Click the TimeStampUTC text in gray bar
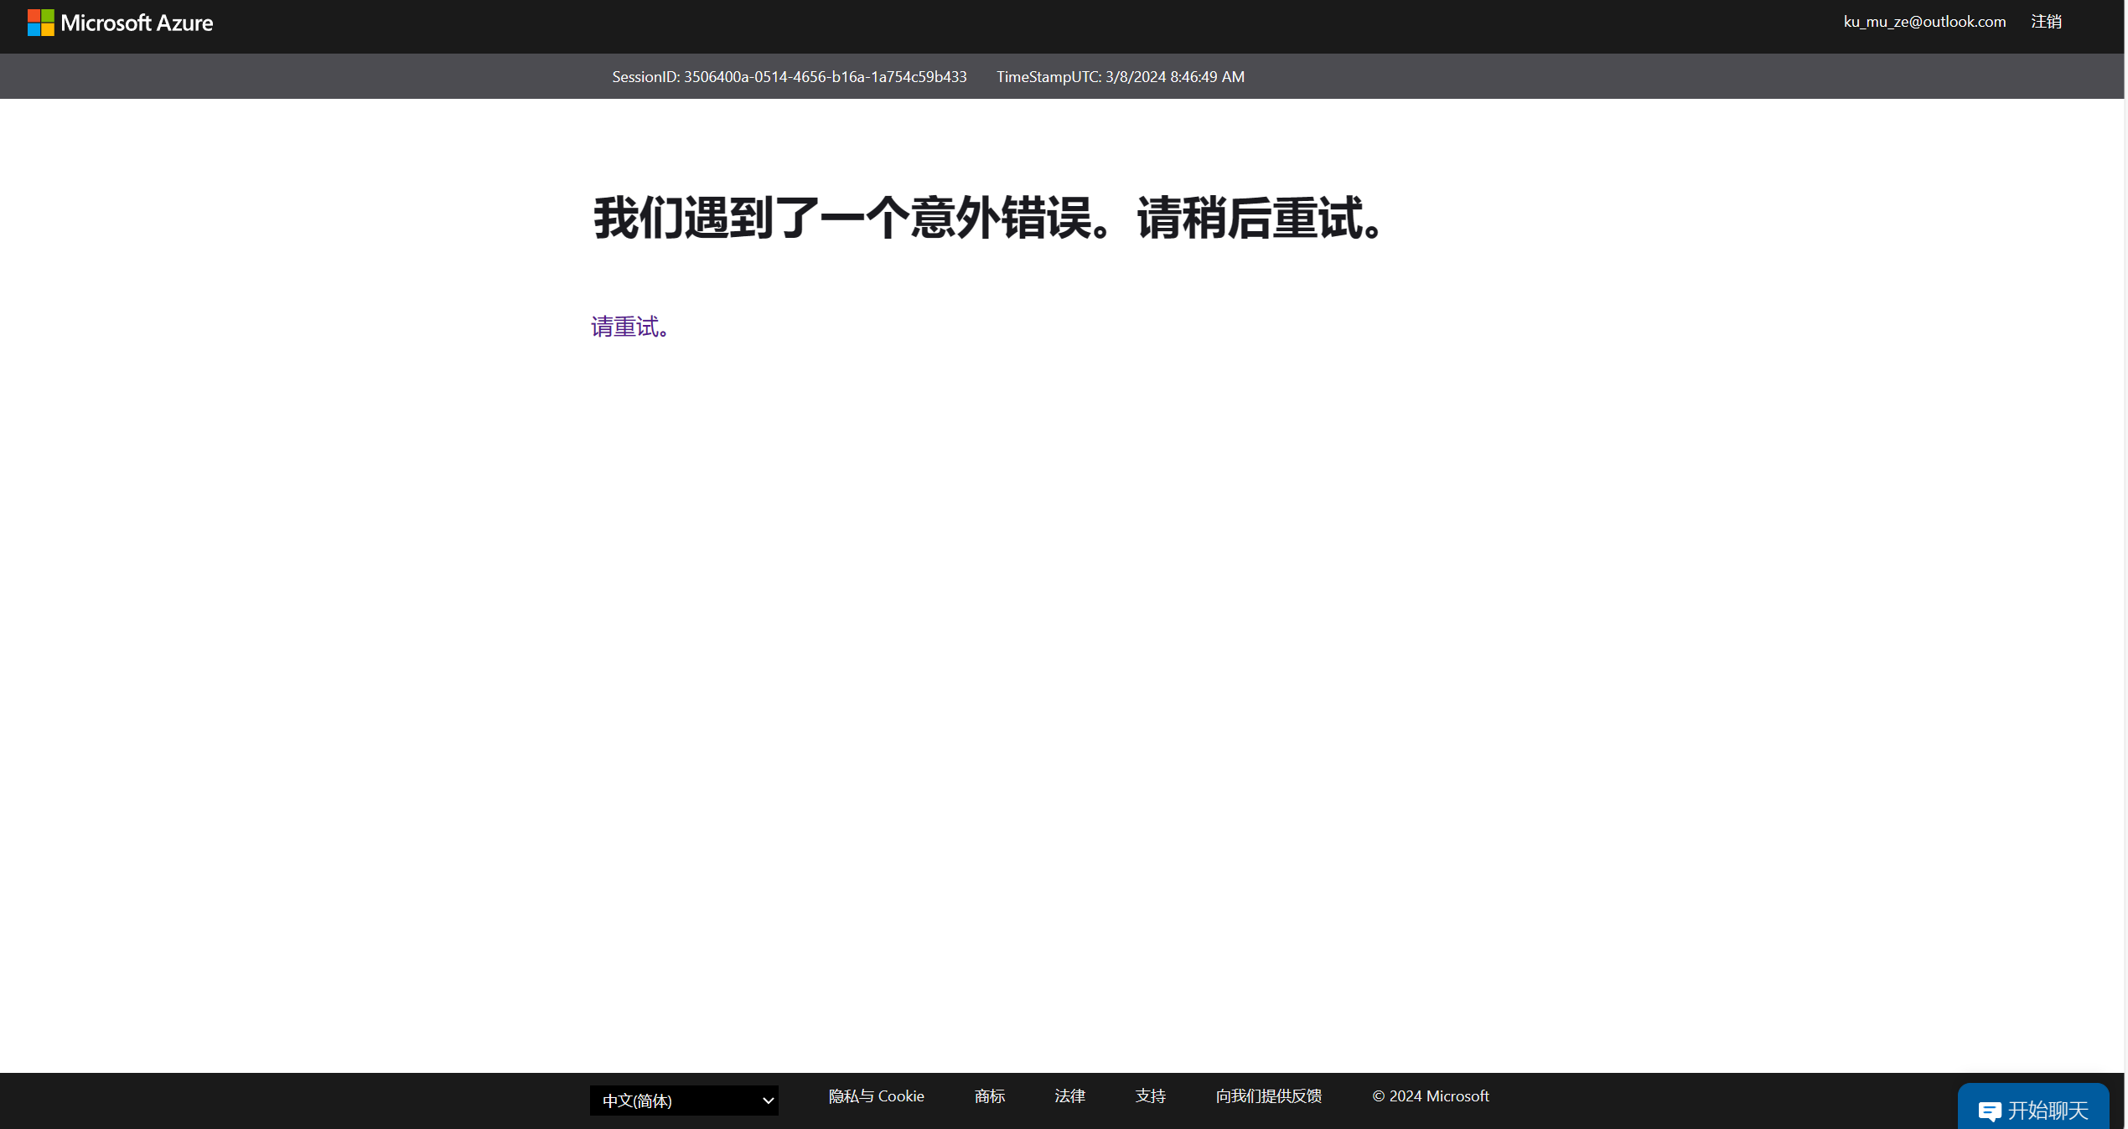Screen dimensions: 2128x1129 pyautogui.click(x=1120, y=77)
